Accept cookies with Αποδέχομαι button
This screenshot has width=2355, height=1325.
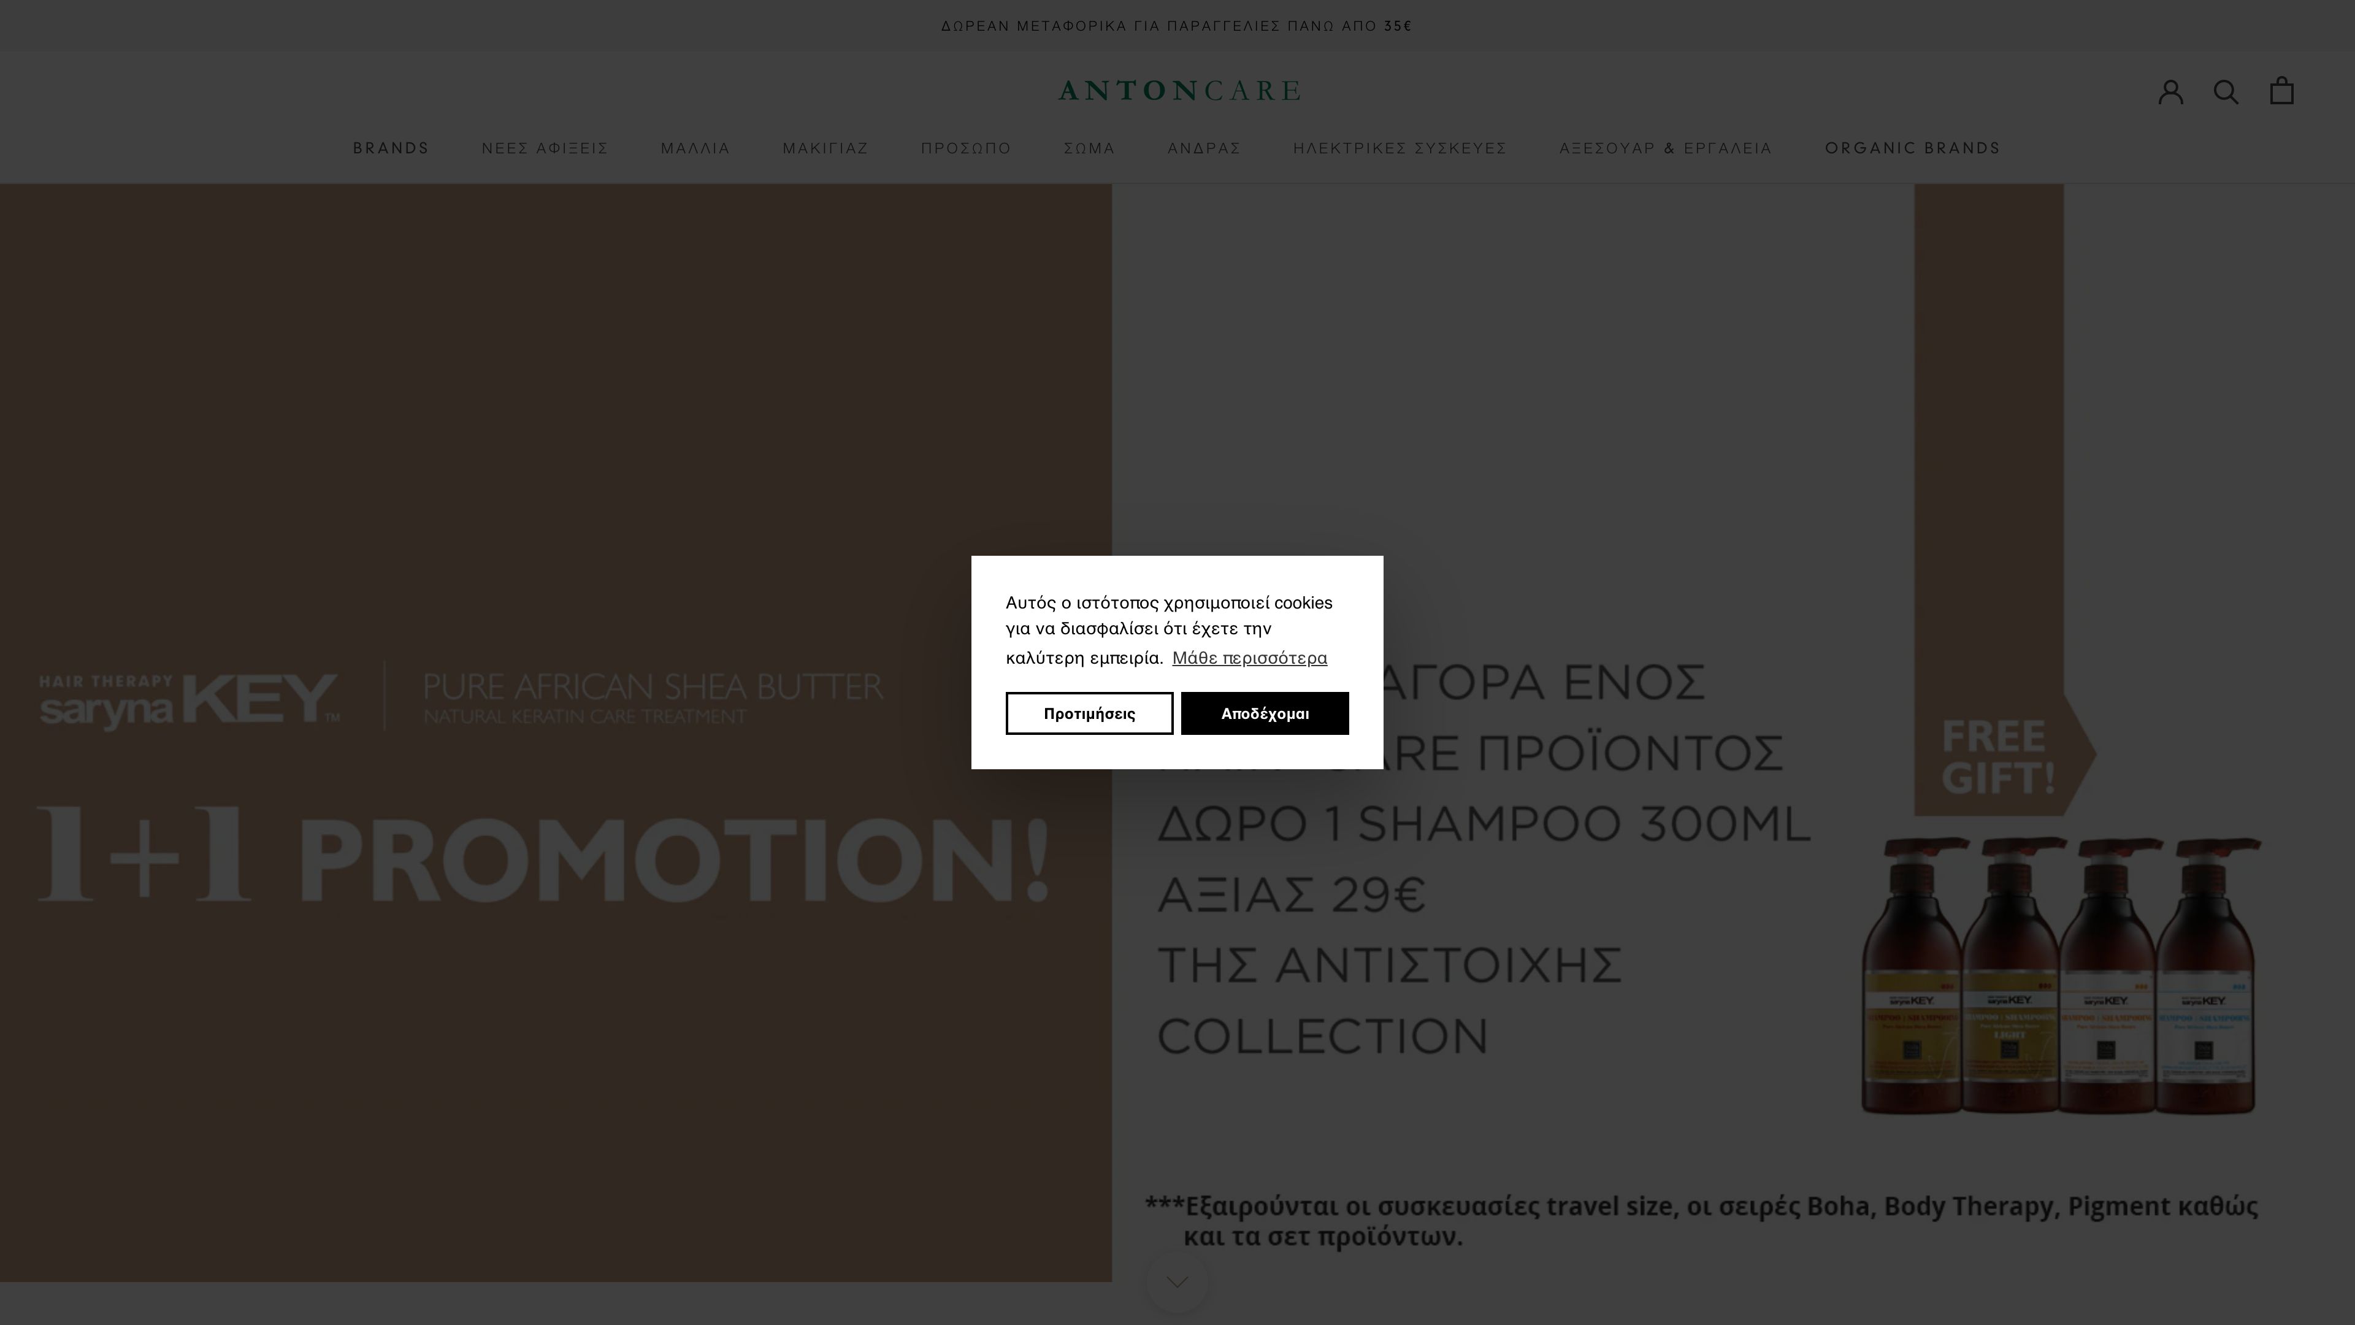pyautogui.click(x=1265, y=713)
